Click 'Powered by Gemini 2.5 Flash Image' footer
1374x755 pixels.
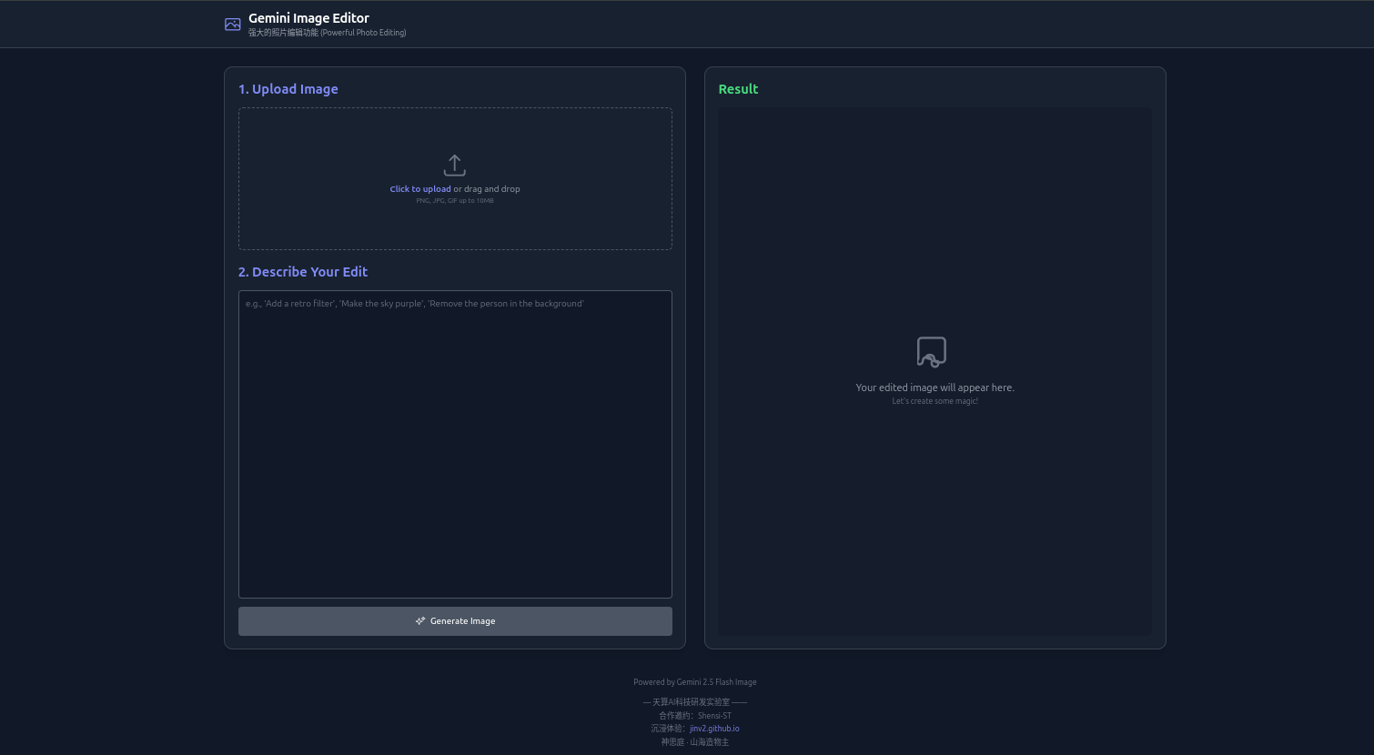[695, 682]
